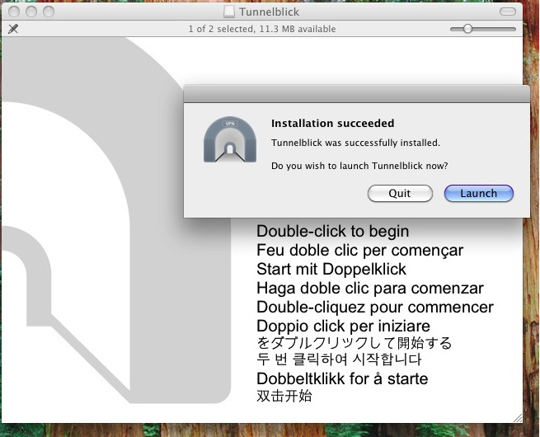The height and width of the screenshot is (437, 540).
Task: Click the '双击开始' Chinese text line
Action: point(284,396)
